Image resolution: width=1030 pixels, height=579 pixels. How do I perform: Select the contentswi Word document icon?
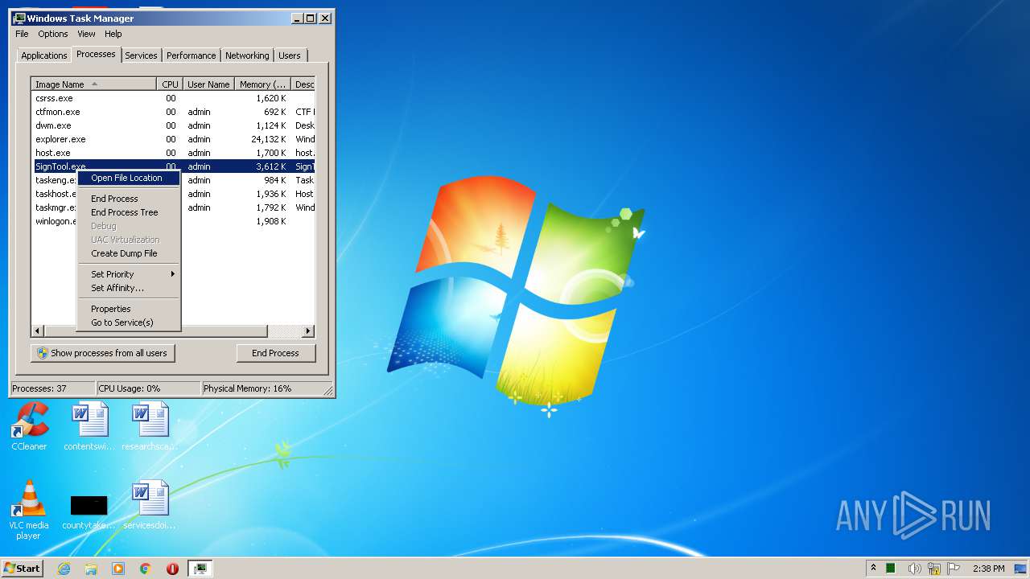coord(89,426)
